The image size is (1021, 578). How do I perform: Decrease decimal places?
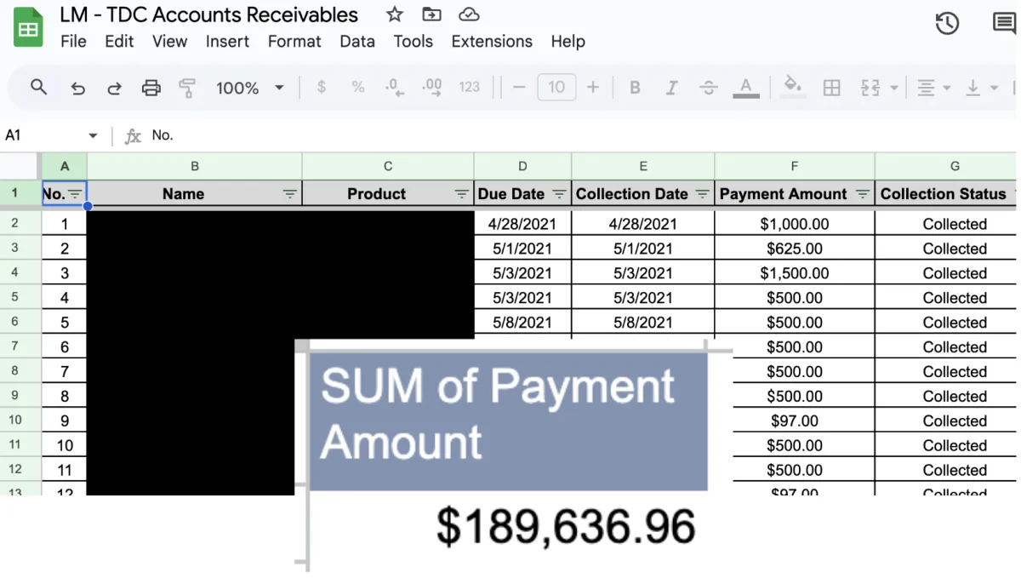coord(394,87)
